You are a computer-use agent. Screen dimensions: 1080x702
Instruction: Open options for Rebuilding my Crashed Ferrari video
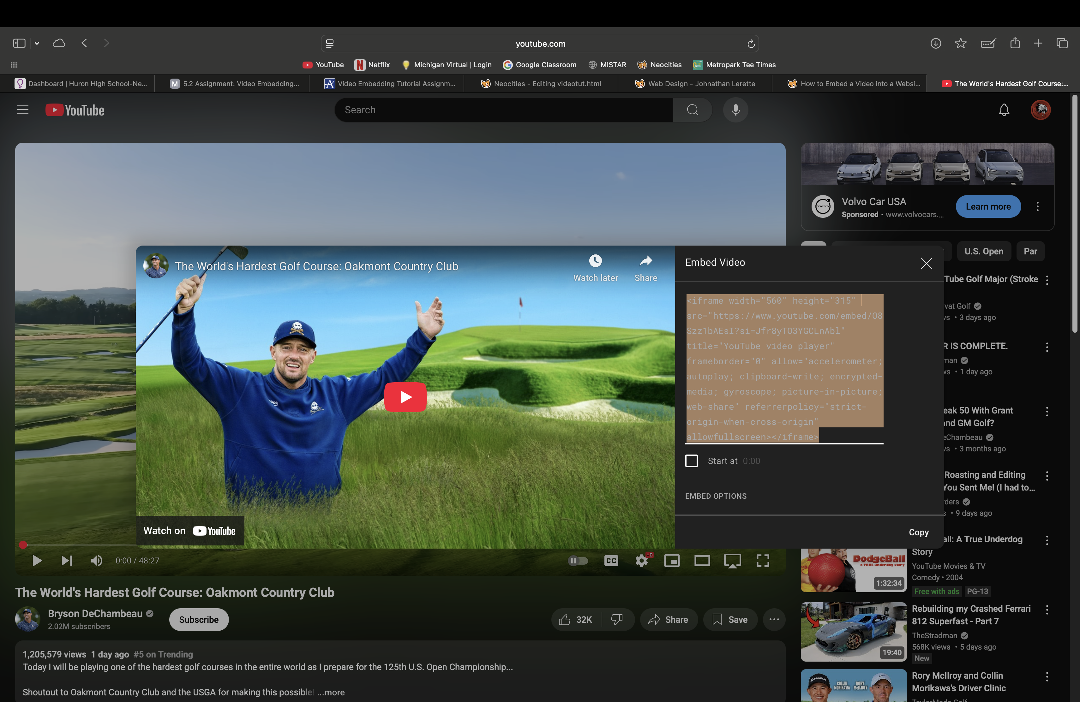pyautogui.click(x=1047, y=610)
